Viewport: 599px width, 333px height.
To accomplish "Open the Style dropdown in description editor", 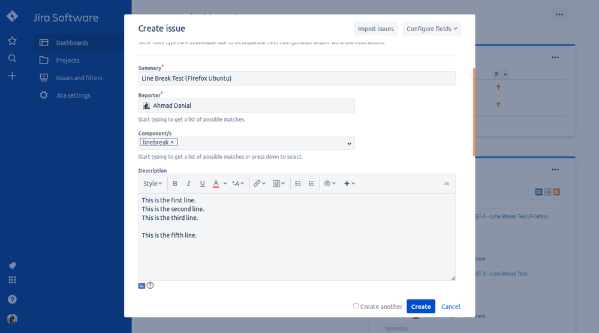I will pos(152,183).
